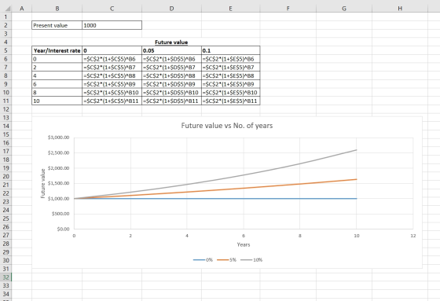Click the 10% legend entry
Viewport: 440px width, 301px height.
251,259
